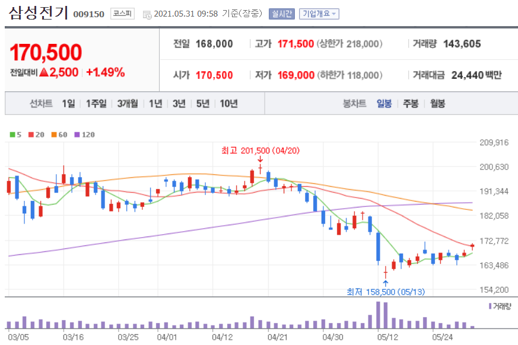Click the 거래량 143,605 value
The width and height of the screenshot is (518, 345).
tap(462, 44)
